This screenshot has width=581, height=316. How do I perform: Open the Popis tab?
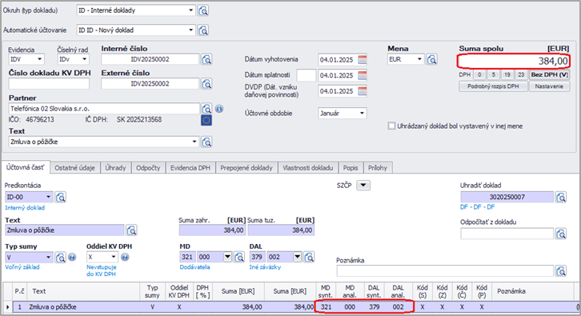click(351, 168)
